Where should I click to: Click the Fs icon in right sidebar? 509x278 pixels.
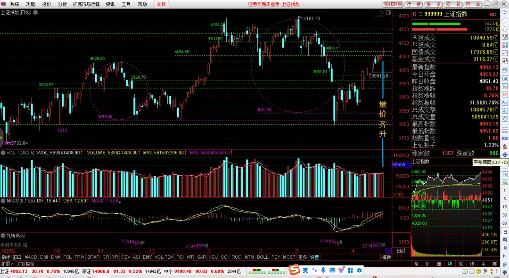505,174
